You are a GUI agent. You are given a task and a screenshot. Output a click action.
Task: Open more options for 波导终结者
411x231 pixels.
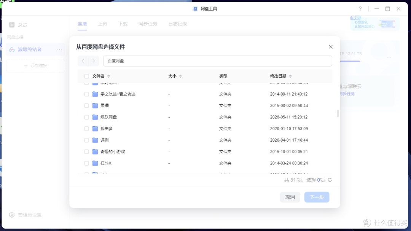59,49
